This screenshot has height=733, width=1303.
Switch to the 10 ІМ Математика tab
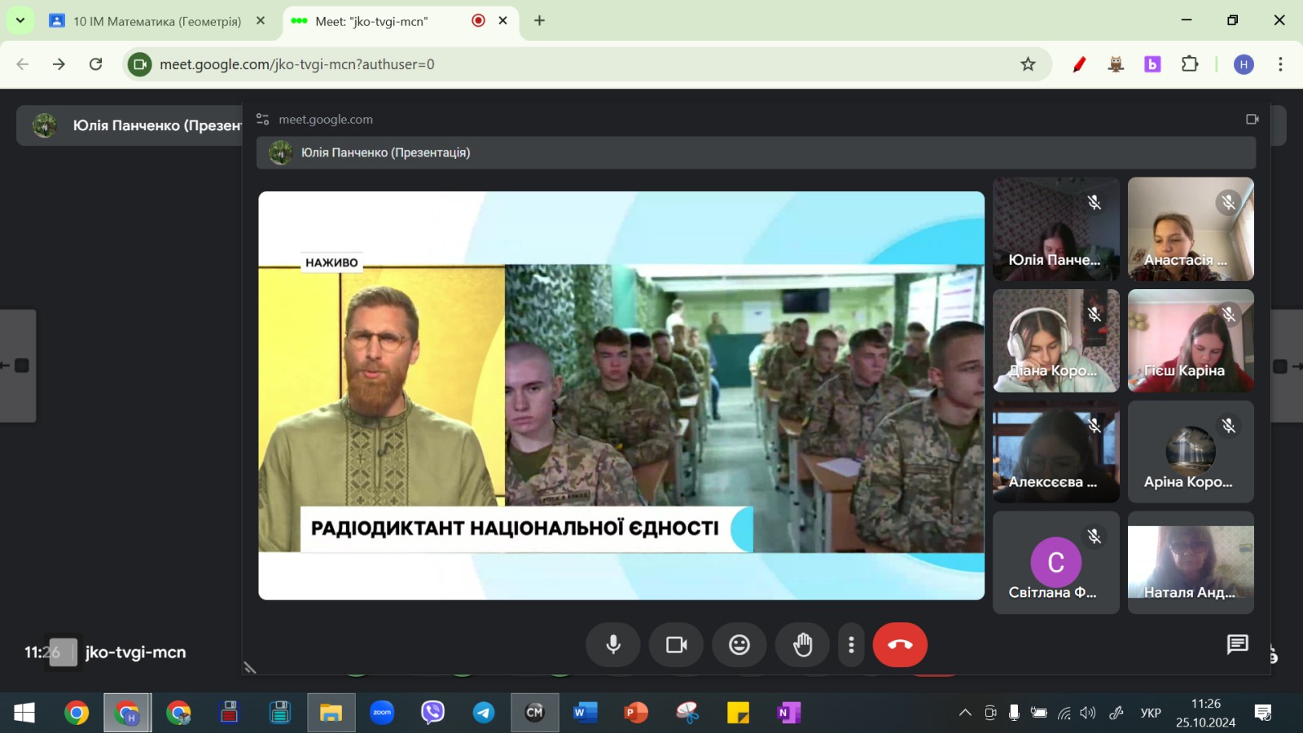coord(156,21)
